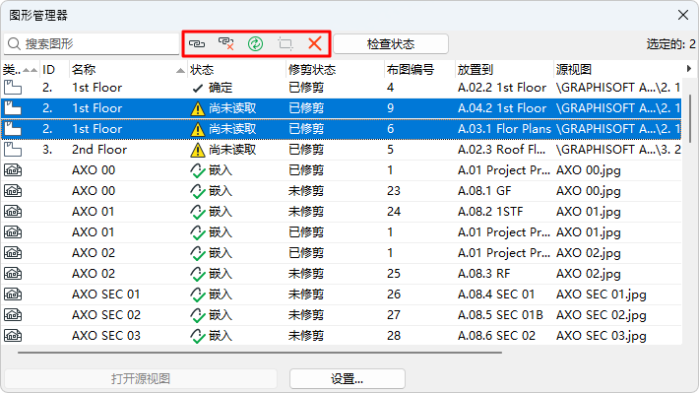Image resolution: width=699 pixels, height=393 pixels.
Task: Click the link drawing icon in toolbar
Action: pos(197,43)
